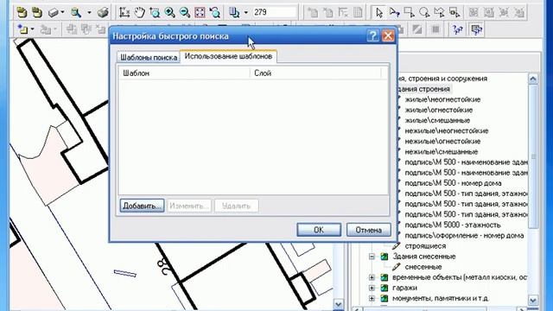553x311 pixels.
Task: Select жилые\неогнестойкие in the layer tree
Action: (442, 100)
